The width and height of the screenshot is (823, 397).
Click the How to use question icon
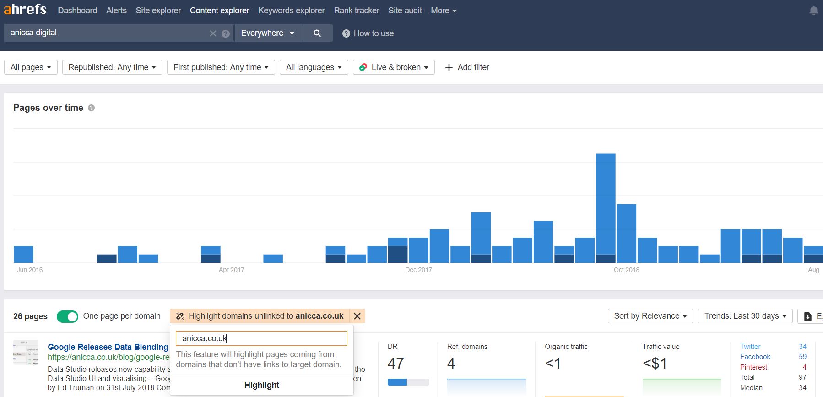[346, 33]
